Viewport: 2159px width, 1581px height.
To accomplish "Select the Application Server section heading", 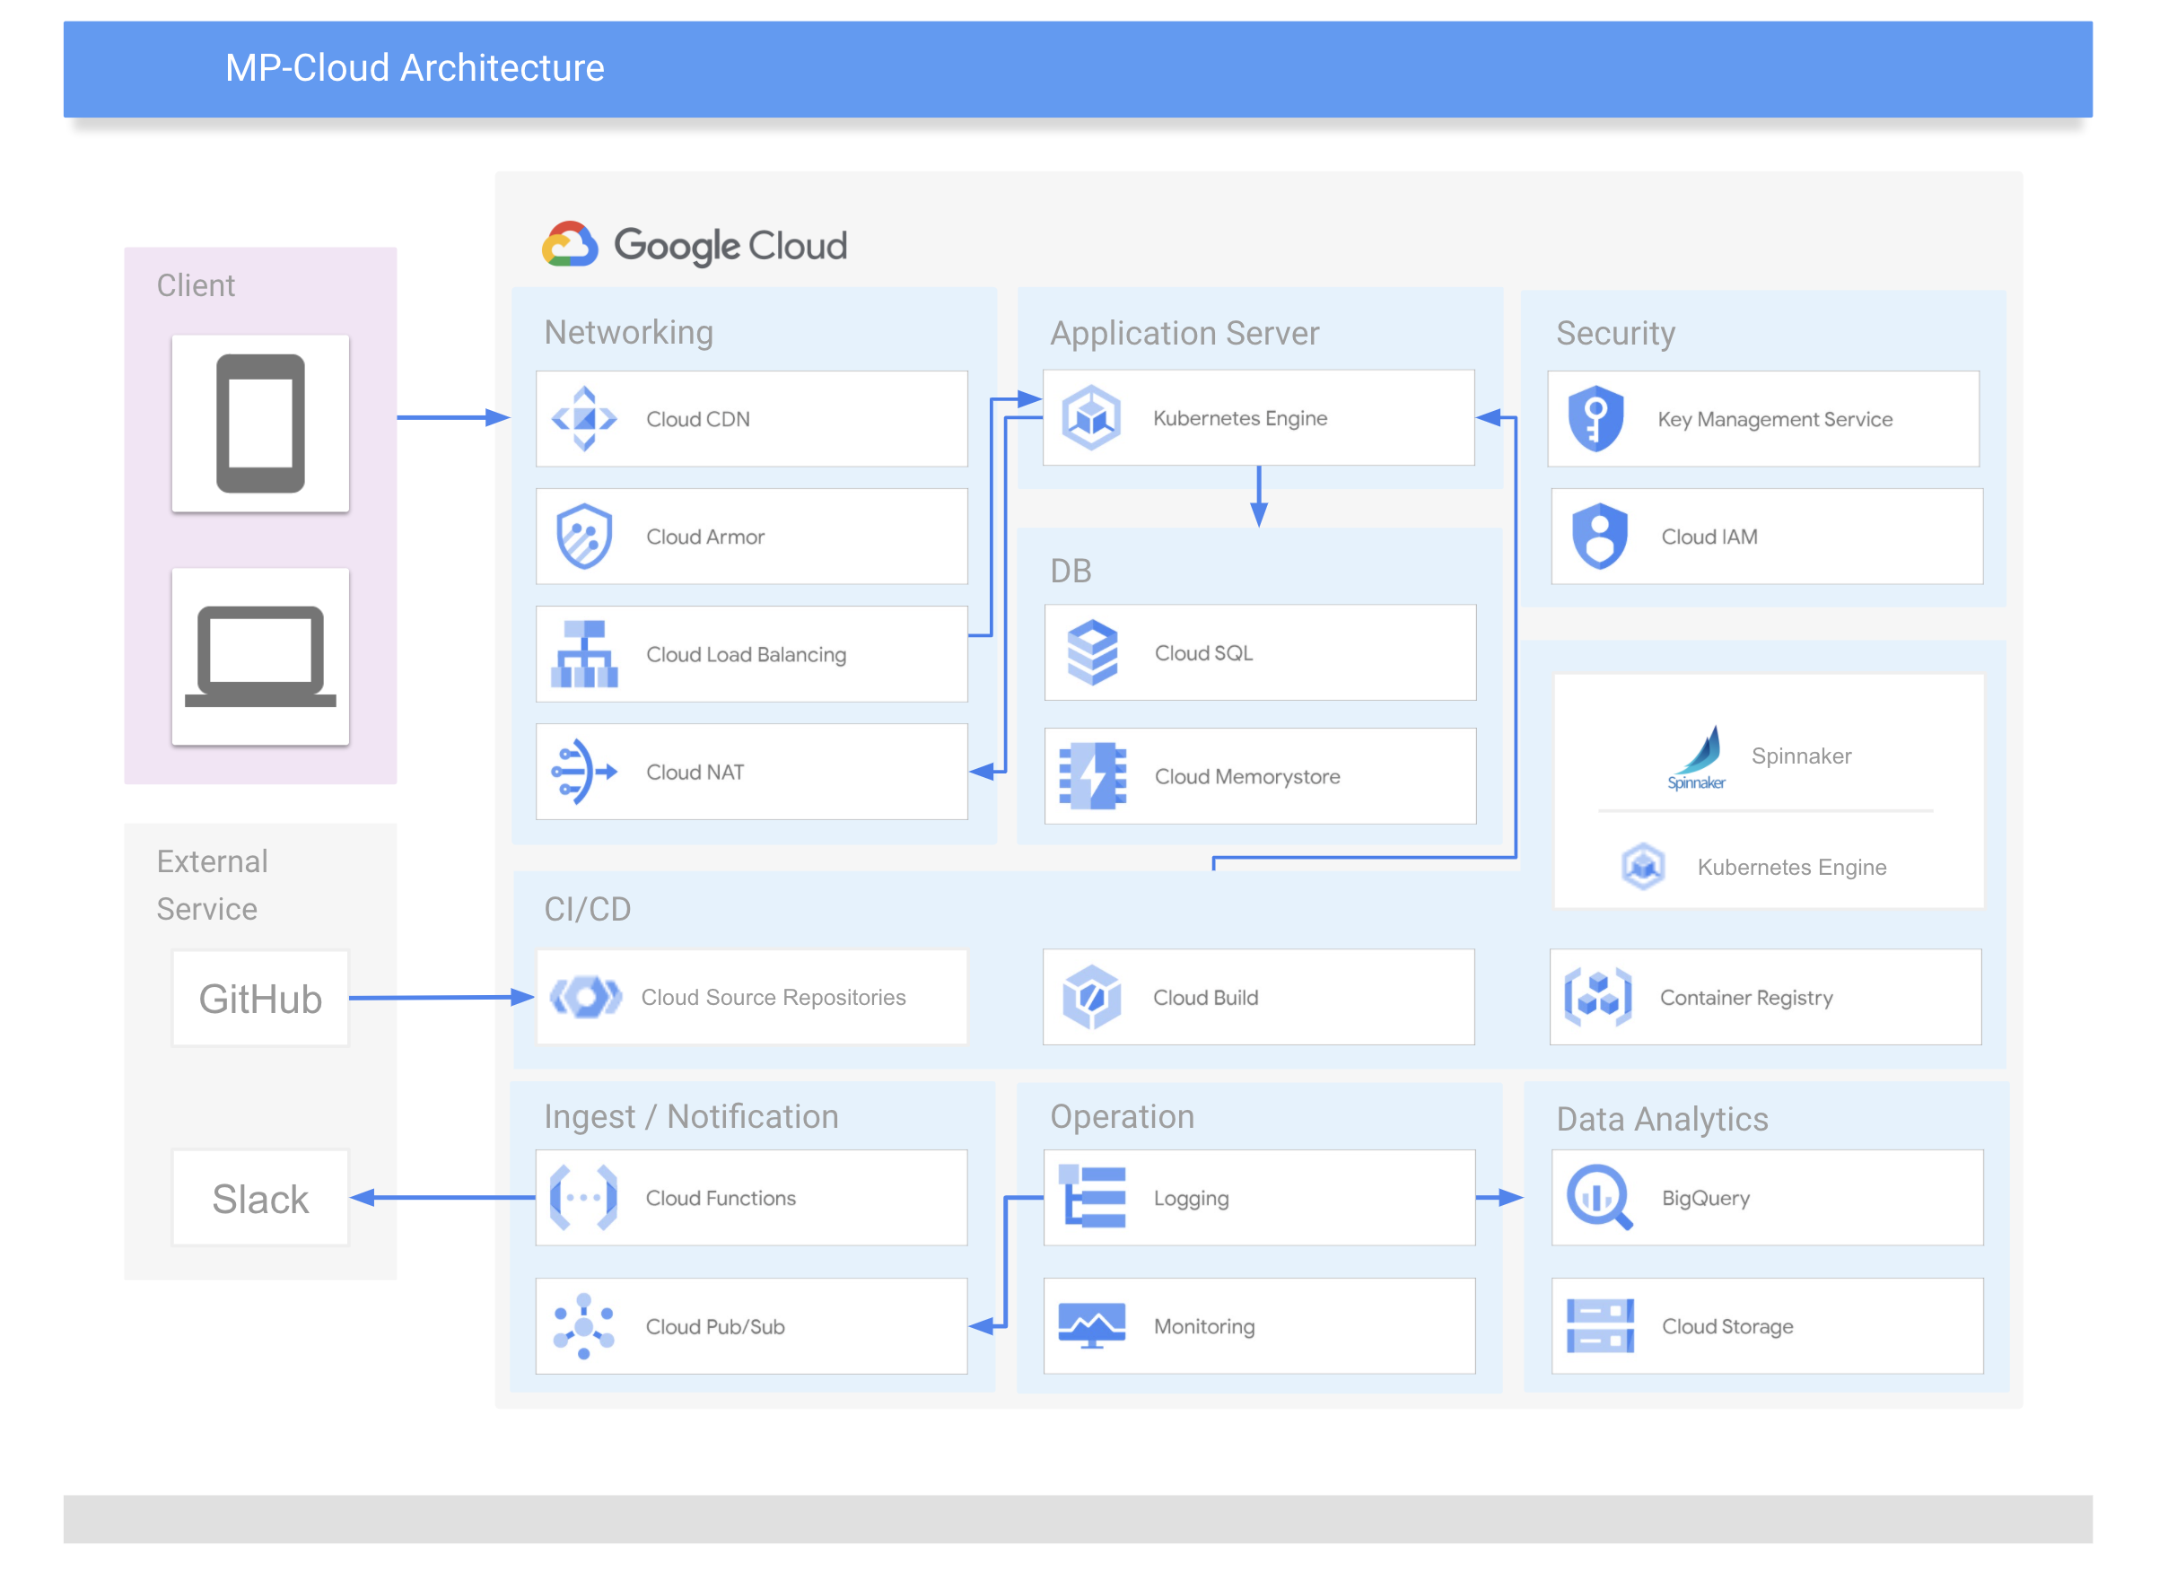I will pos(1184,333).
